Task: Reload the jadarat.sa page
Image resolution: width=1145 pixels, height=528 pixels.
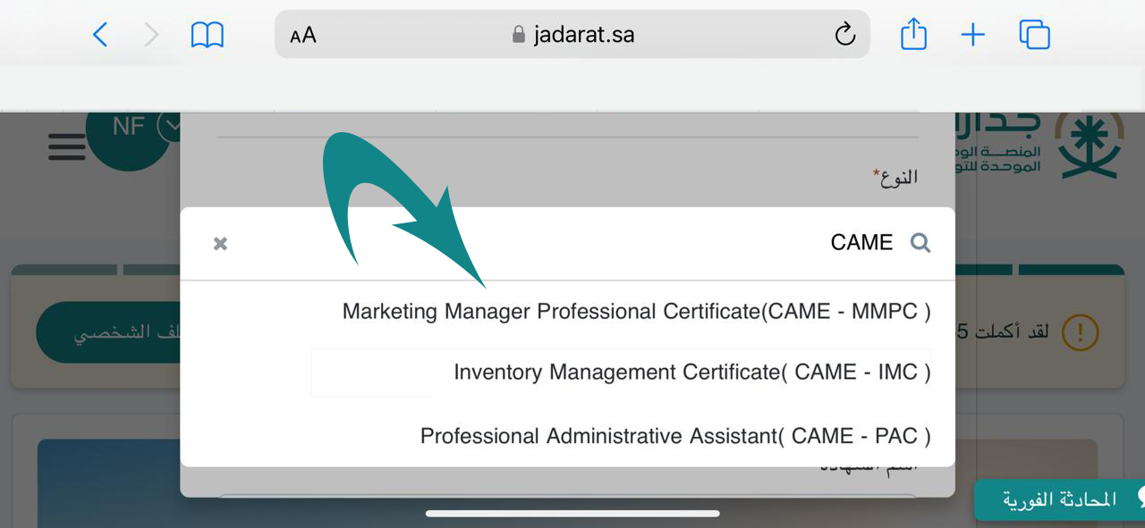Action: [844, 34]
